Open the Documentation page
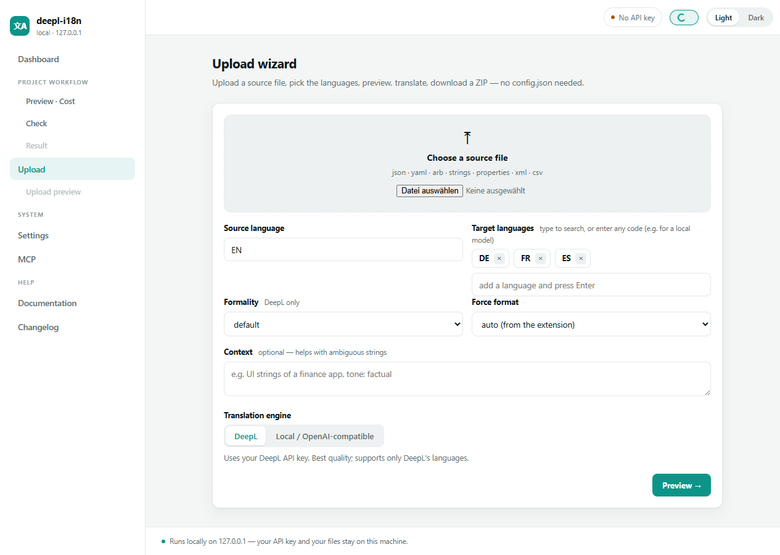This screenshot has height=555, width=780. pos(72,303)
